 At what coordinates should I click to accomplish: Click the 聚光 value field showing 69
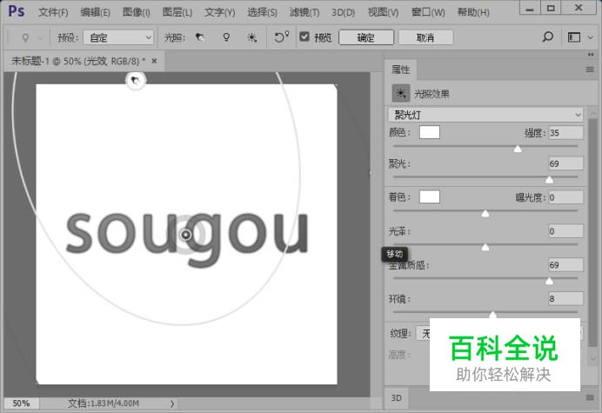pyautogui.click(x=566, y=163)
